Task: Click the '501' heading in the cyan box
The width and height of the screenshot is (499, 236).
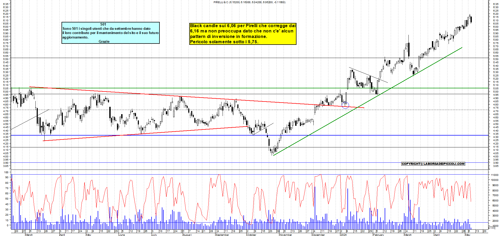Action: tap(103, 24)
